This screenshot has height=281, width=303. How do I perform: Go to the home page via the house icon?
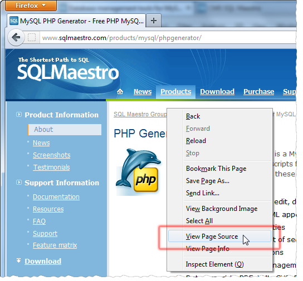pyautogui.click(x=120, y=91)
